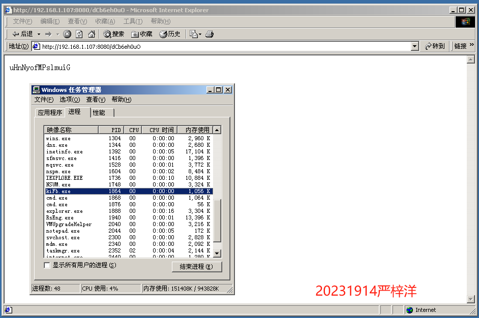Select the taskmgr.exe process row
This screenshot has width=479, height=318.
coord(128,251)
